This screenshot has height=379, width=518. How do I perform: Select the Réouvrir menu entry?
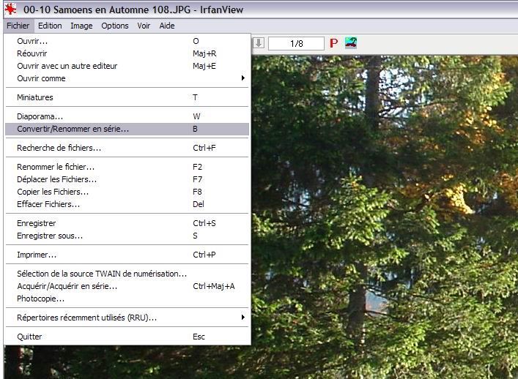[x=127, y=53]
